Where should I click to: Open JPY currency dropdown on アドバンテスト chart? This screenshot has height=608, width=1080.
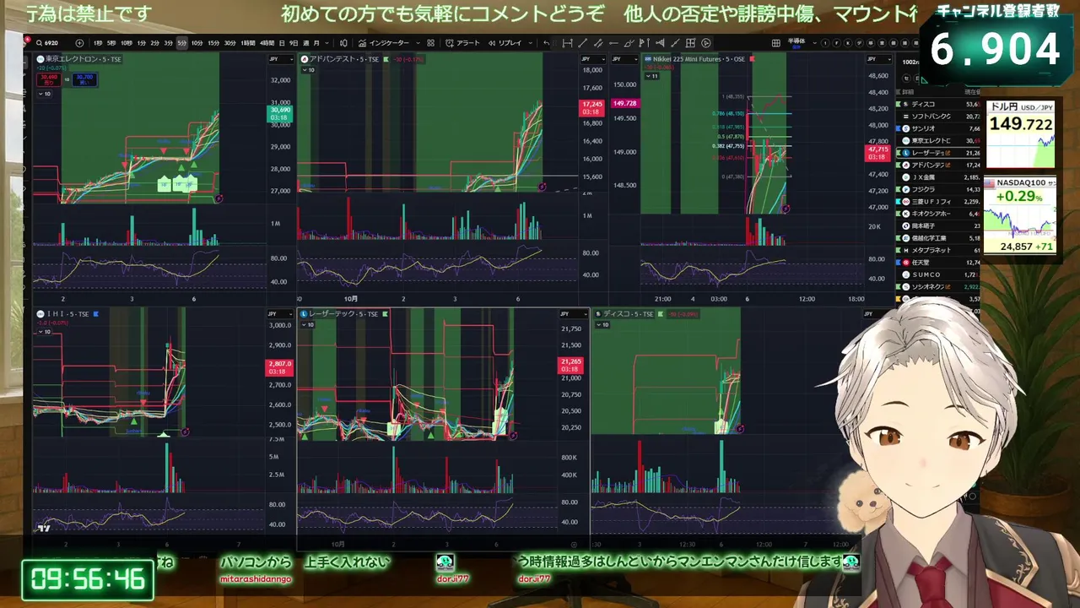(591, 59)
